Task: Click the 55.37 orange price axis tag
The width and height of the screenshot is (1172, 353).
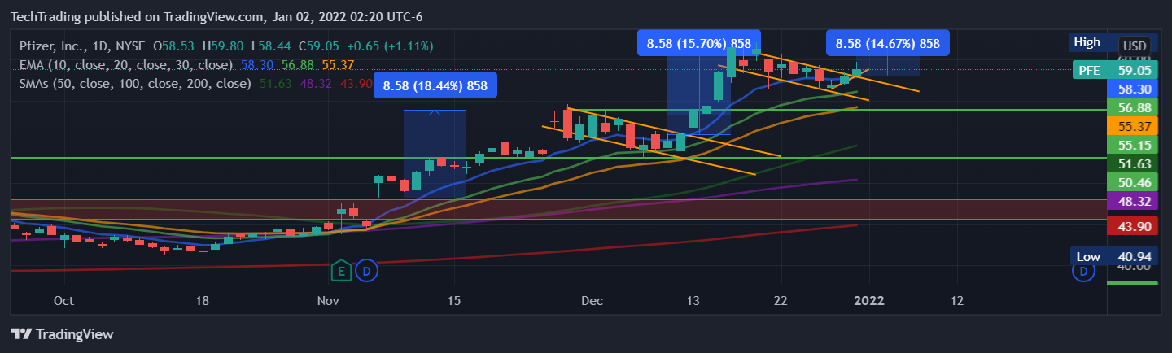Action: pyautogui.click(x=1133, y=126)
